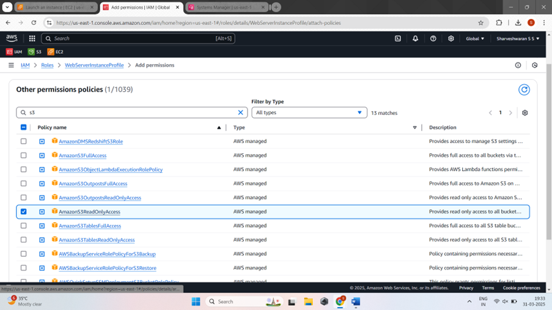
Task: Reload the browser page
Action: point(34,23)
